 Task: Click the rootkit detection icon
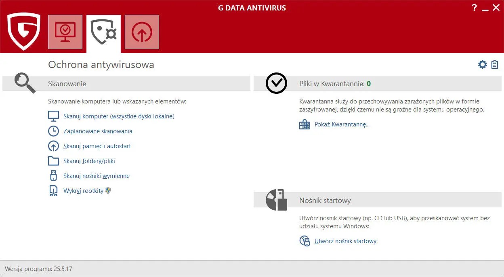pos(53,190)
